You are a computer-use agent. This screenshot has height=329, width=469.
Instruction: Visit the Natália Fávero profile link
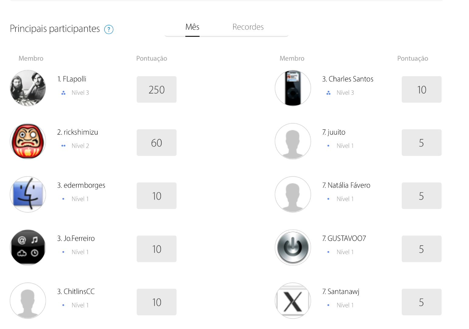tap(349, 186)
